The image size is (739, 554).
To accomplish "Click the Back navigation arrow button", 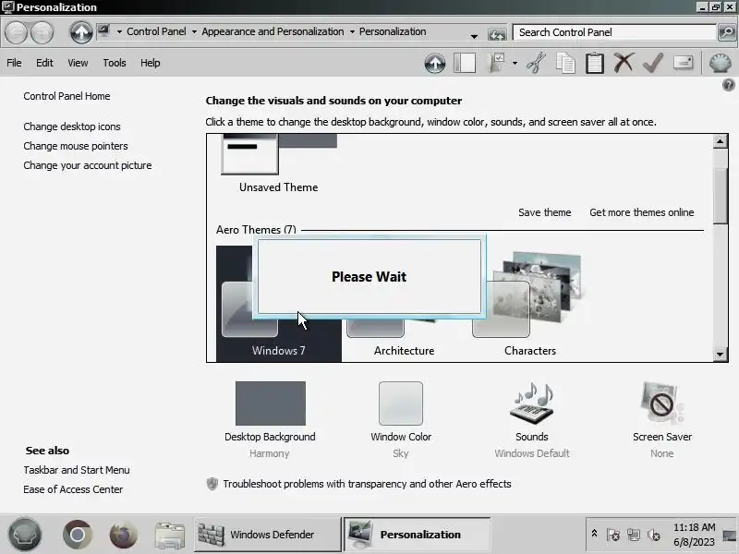I will coord(16,32).
